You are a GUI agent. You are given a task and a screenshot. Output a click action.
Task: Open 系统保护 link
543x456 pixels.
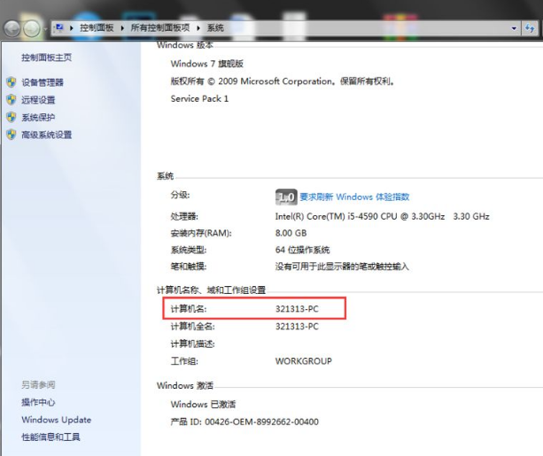pos(38,118)
